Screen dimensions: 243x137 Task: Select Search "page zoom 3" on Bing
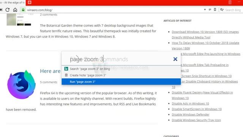click(121, 69)
